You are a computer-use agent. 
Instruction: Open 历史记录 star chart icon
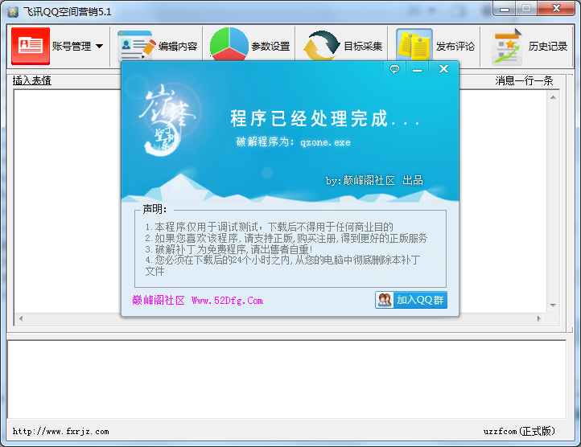(x=507, y=47)
